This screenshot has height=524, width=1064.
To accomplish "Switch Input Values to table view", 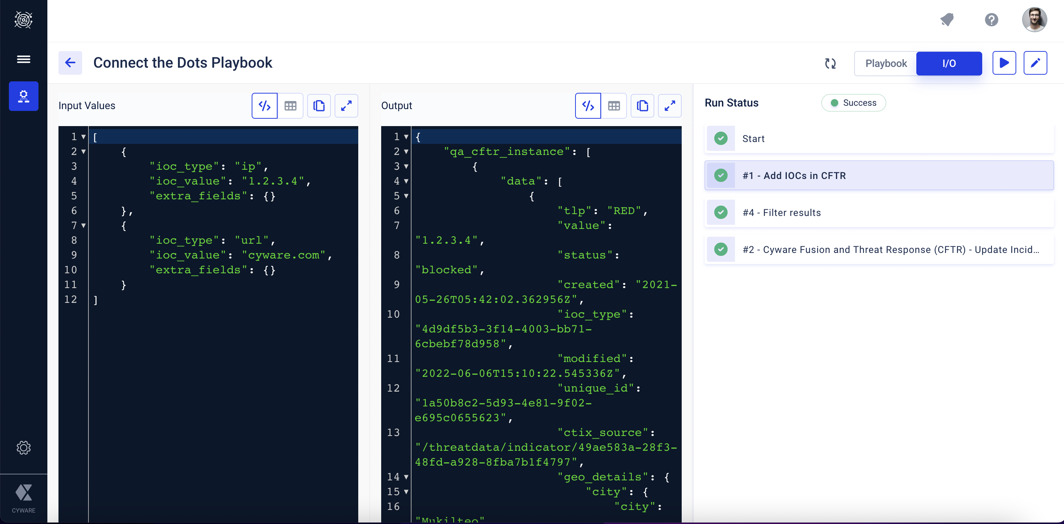I will [x=291, y=106].
